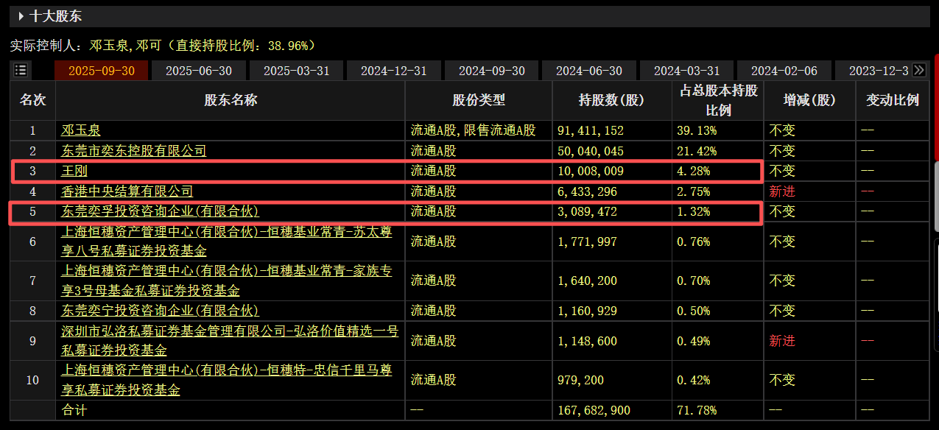Open the 弘洛价值精选一号 fund link
Screen dimensions: 939x430
point(230,341)
